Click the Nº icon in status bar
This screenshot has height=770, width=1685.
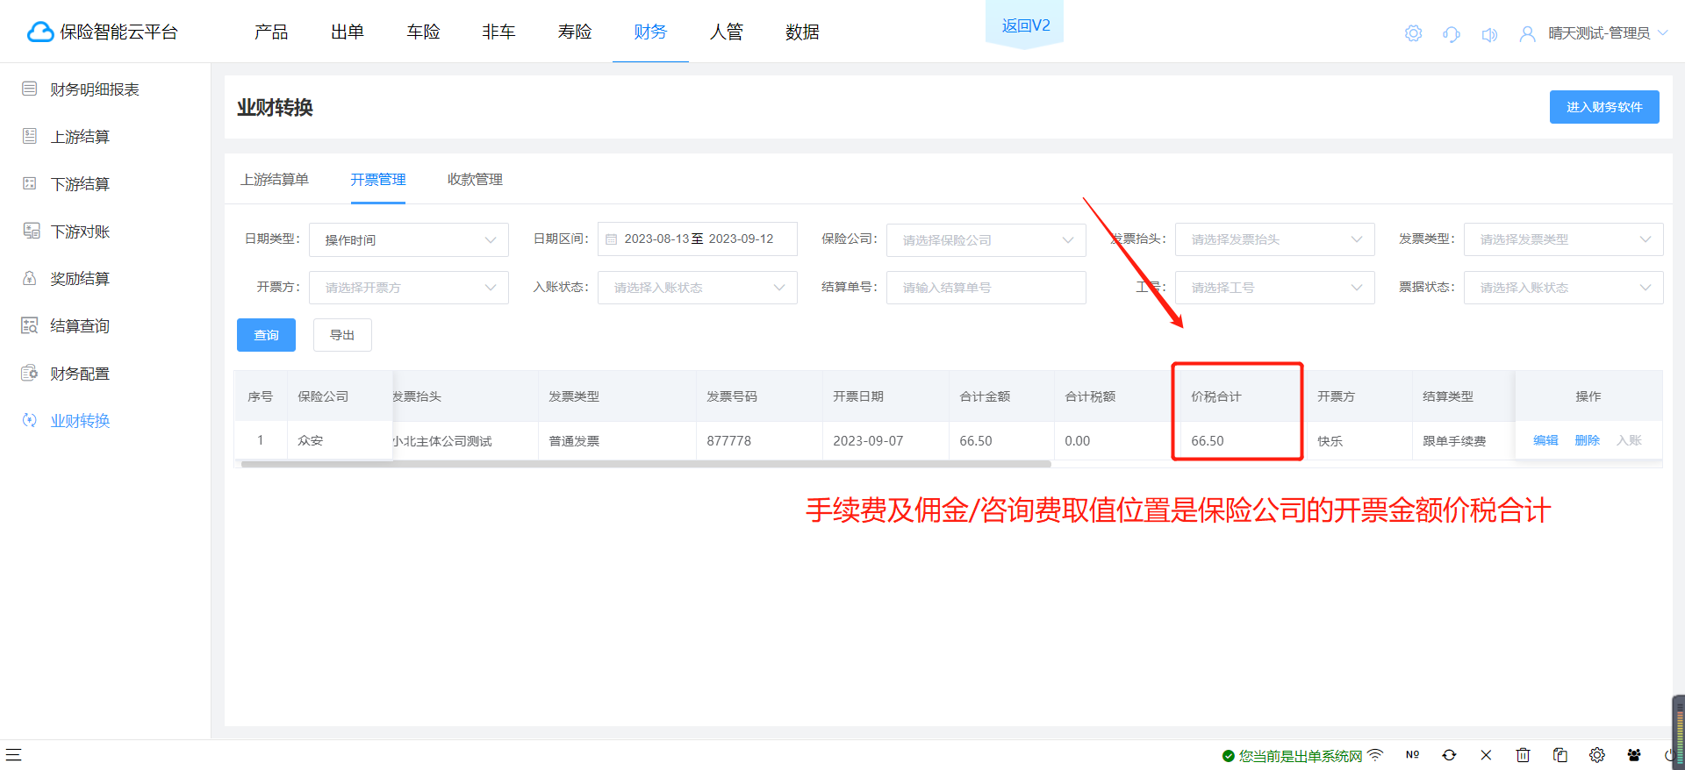1412,754
